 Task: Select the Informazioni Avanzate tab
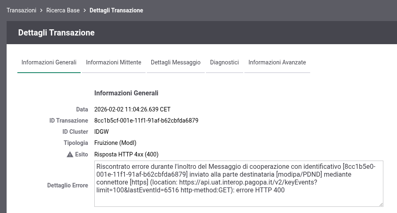coord(277,63)
